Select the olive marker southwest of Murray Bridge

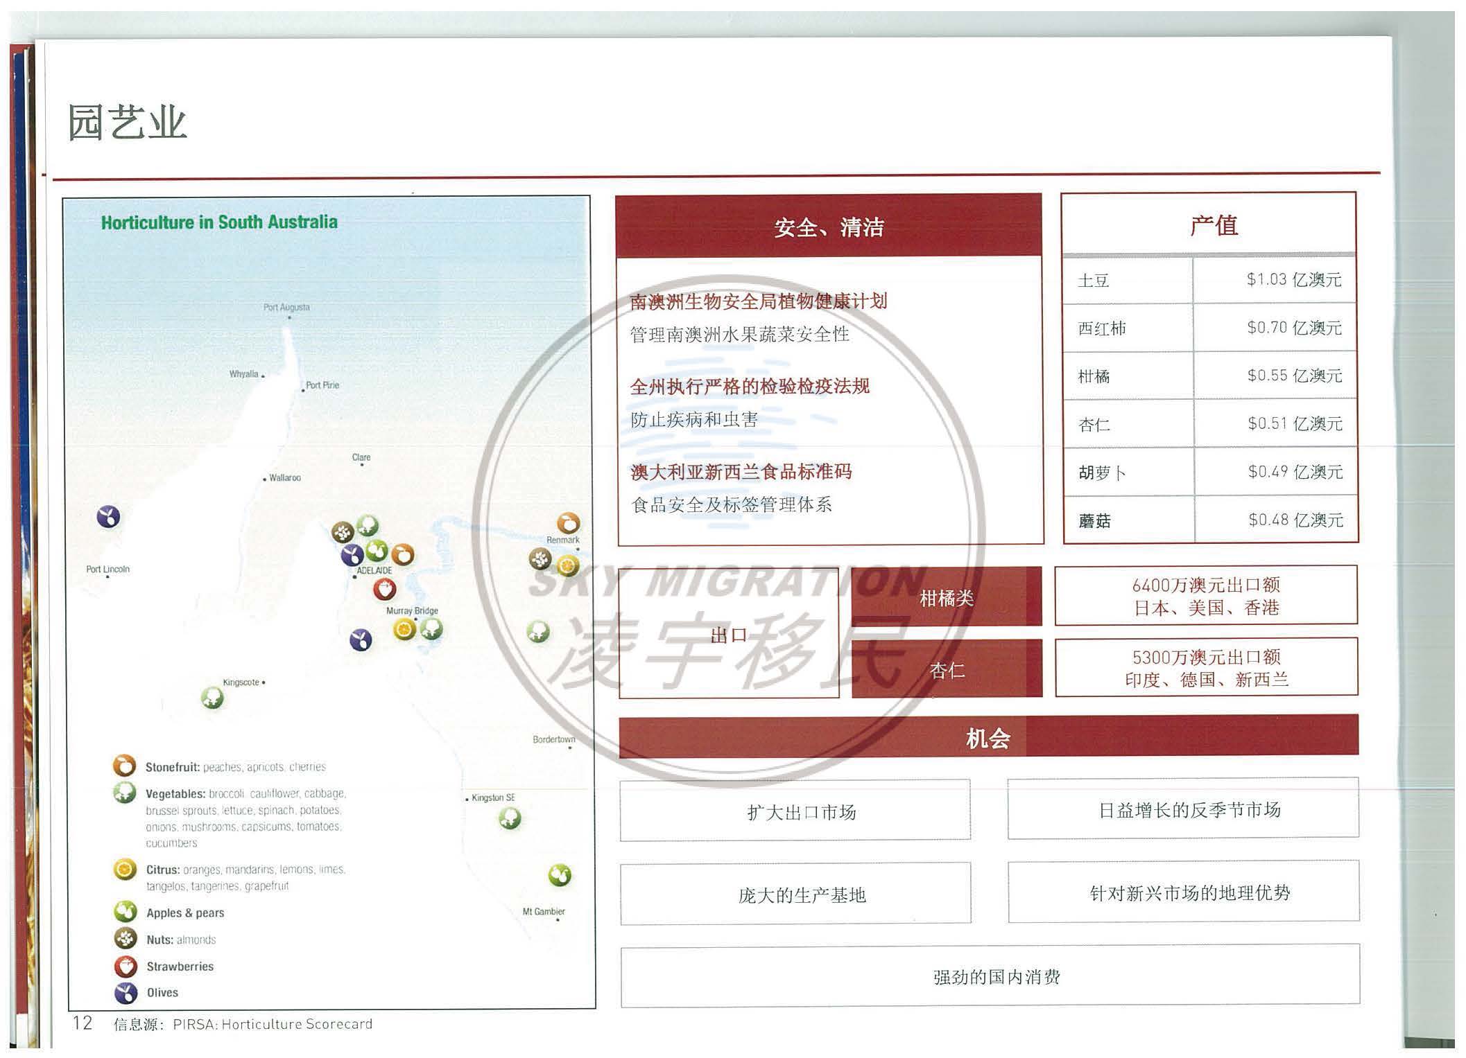tap(361, 640)
